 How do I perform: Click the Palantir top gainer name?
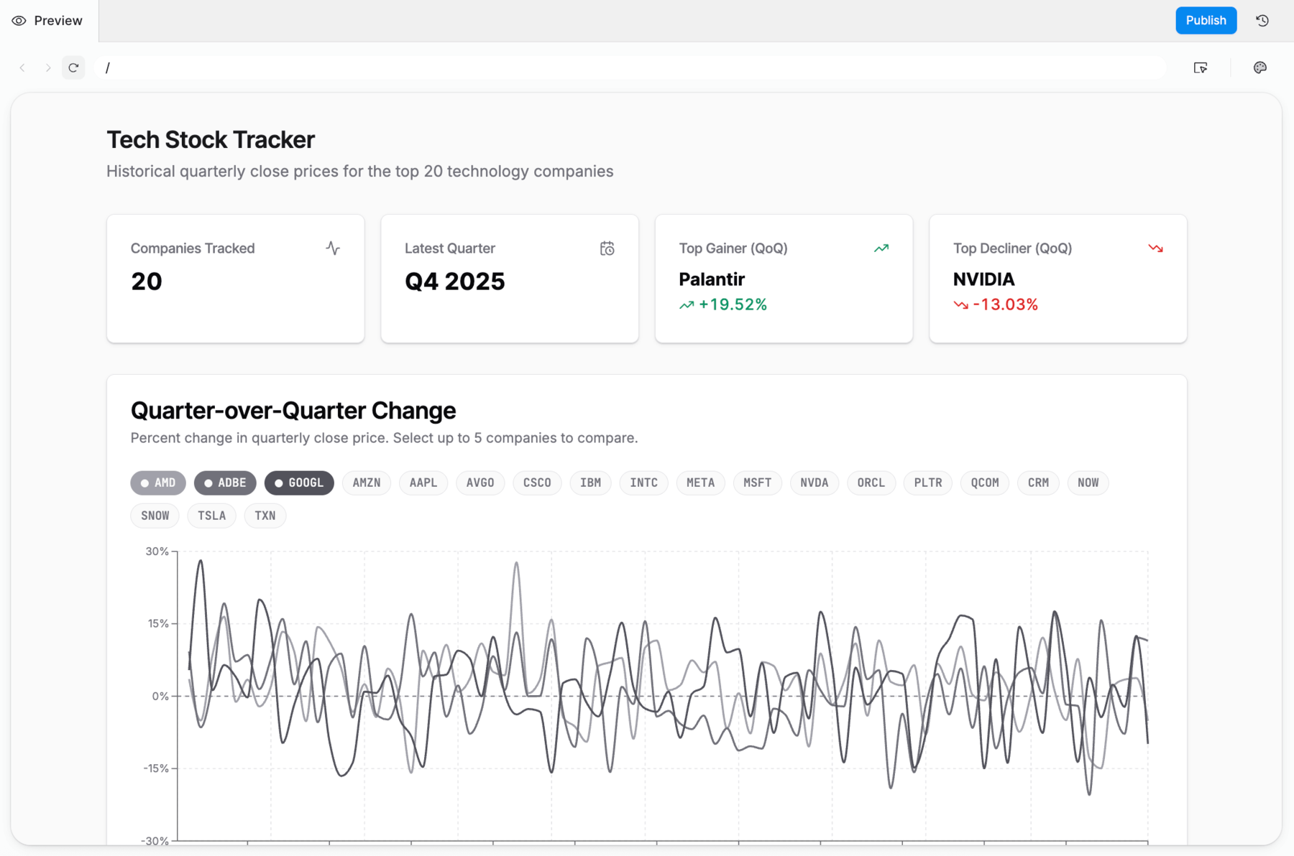tap(712, 279)
